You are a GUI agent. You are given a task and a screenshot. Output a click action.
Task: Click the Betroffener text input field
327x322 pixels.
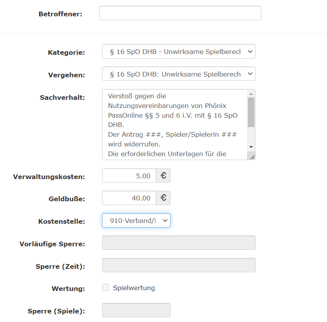pos(180,13)
